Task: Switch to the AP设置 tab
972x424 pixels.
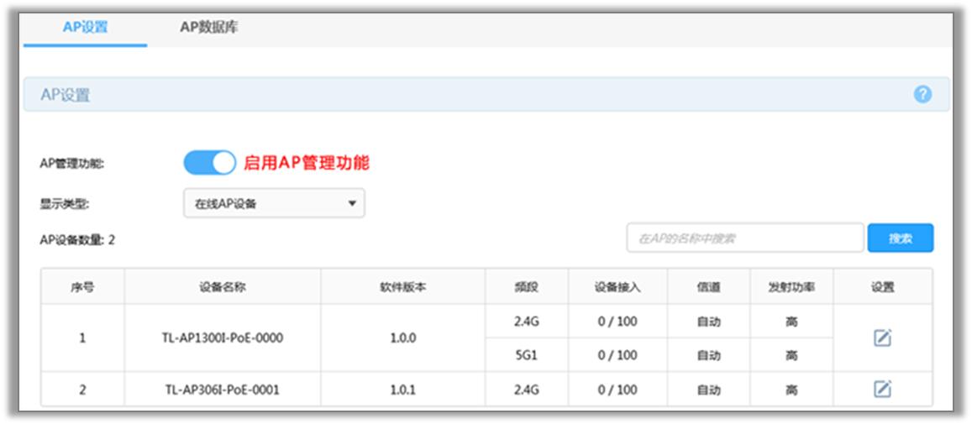Action: pos(85,28)
